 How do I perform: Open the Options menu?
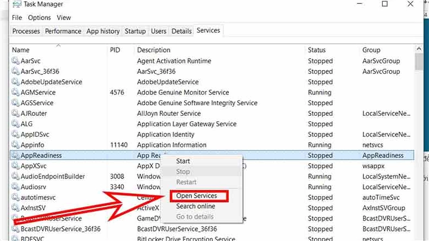click(x=39, y=18)
